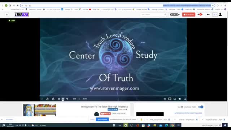
Task: Rewind the video with the back-arrow control
Action: click(47, 99)
